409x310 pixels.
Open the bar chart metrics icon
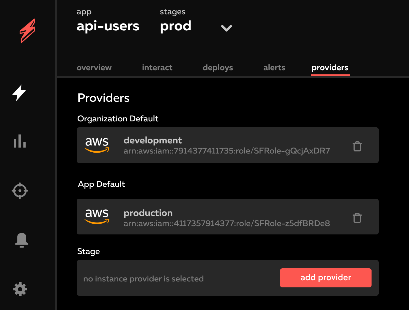click(20, 141)
